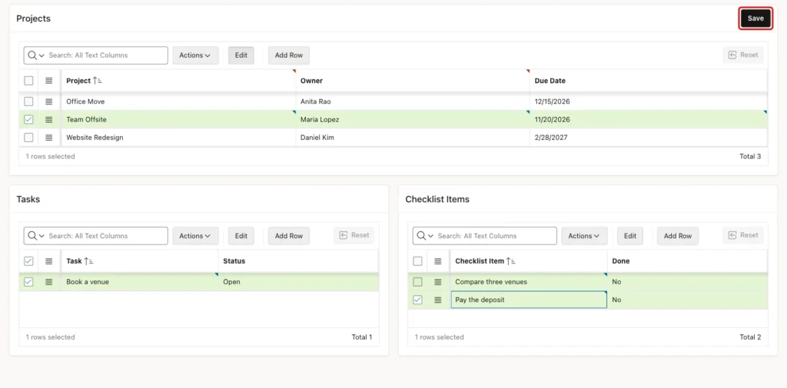Screen dimensions: 787x388
Task: Click Edit in Tasks toolbar
Action: (241, 236)
